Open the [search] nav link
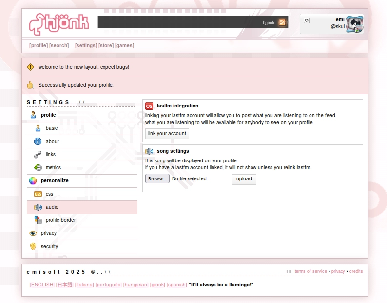 pyautogui.click(x=59, y=45)
